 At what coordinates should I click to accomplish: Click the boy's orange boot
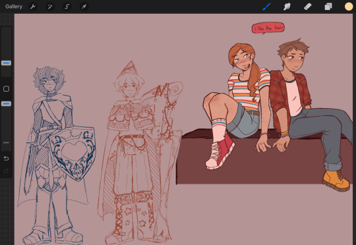click(x=336, y=180)
